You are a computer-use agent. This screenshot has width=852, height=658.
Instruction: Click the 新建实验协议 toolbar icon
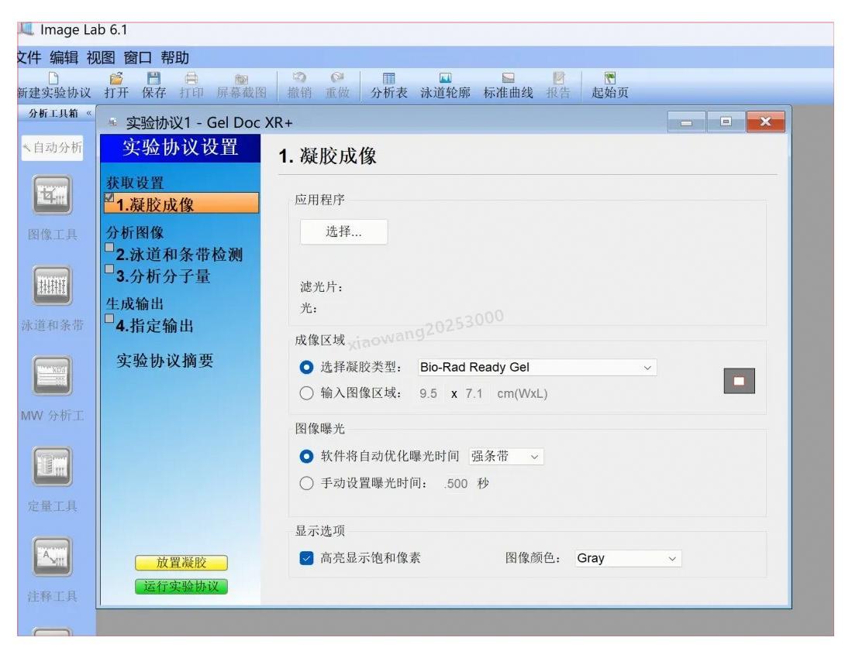tap(53, 78)
